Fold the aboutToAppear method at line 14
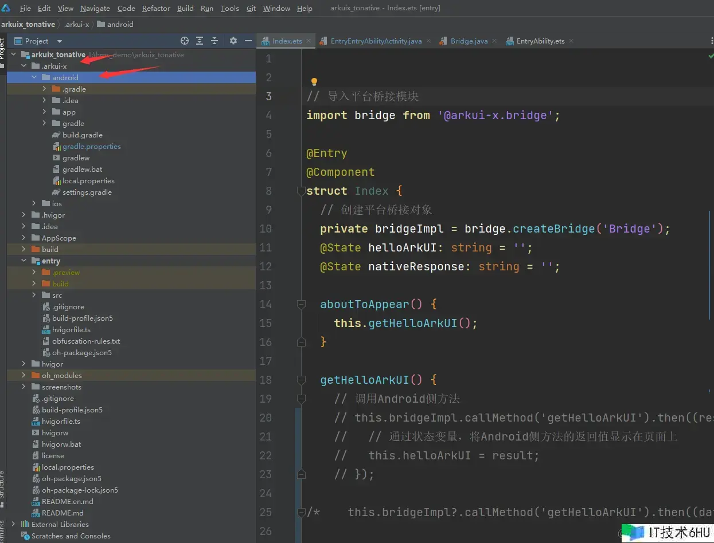Viewport: 714px width, 543px height. coord(301,304)
